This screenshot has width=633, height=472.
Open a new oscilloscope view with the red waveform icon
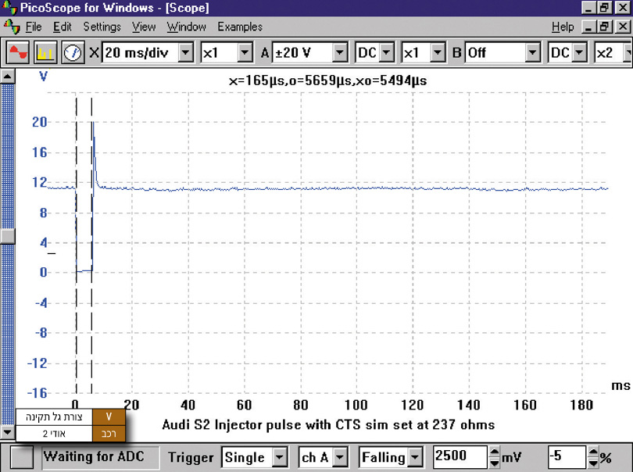pos(17,53)
